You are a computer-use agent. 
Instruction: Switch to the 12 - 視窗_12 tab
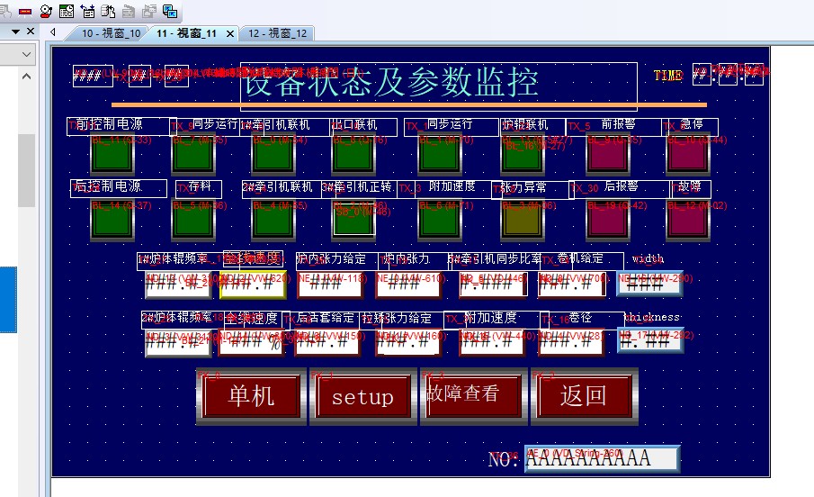(278, 33)
